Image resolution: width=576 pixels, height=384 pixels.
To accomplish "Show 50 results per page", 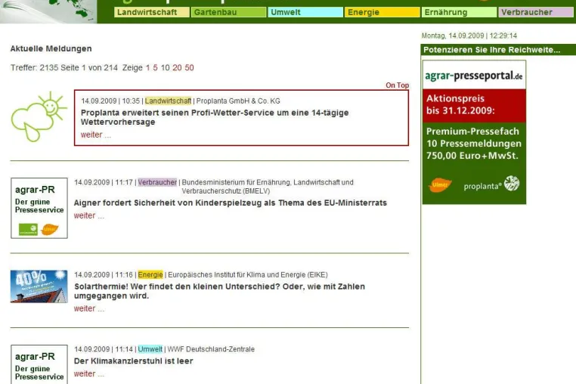I will 189,67.
